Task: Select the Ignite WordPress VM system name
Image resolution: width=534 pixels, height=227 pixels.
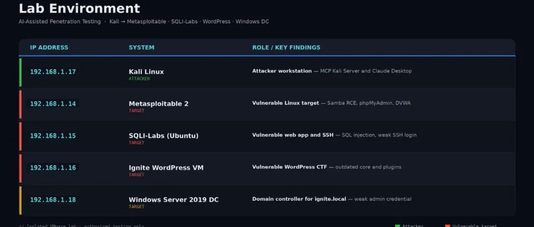Action: click(x=166, y=168)
